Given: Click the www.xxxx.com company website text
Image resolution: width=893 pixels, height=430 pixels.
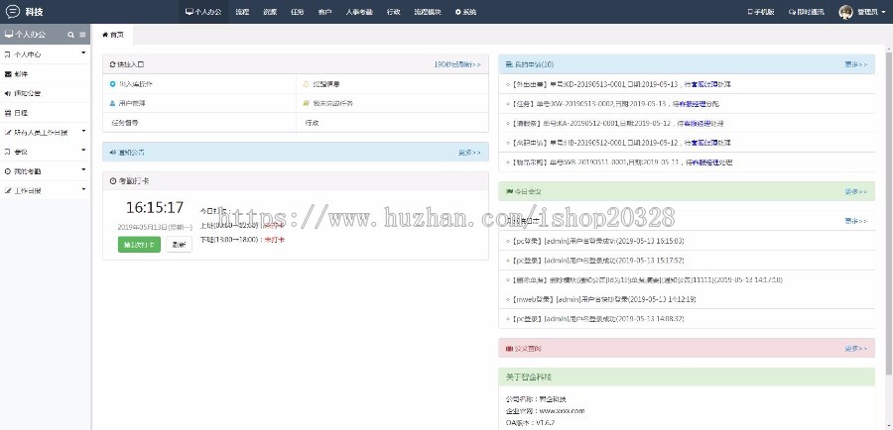Looking at the screenshot, I should (562, 410).
